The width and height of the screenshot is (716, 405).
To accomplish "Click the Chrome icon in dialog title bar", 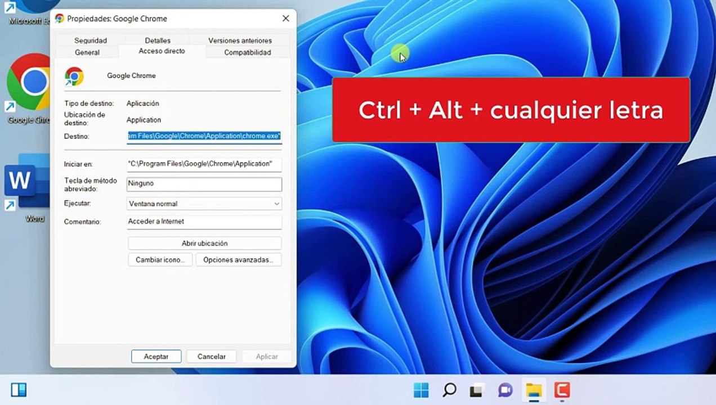I will pyautogui.click(x=60, y=19).
